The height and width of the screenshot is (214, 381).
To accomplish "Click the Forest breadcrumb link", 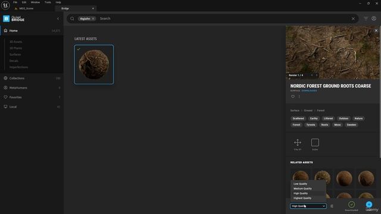I will coord(321,111).
